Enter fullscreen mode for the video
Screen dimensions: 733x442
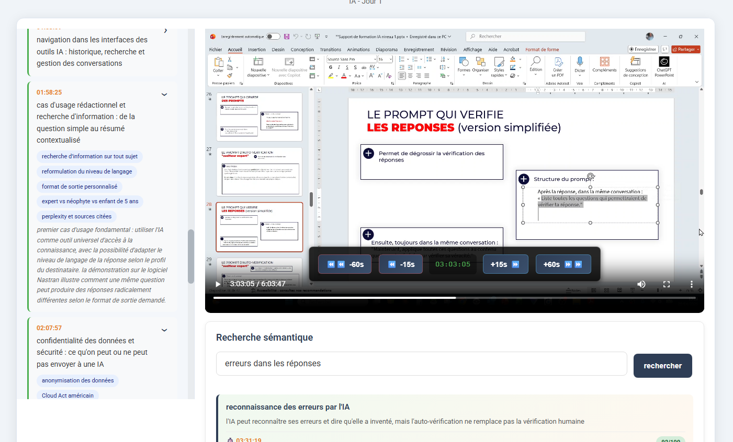(667, 284)
